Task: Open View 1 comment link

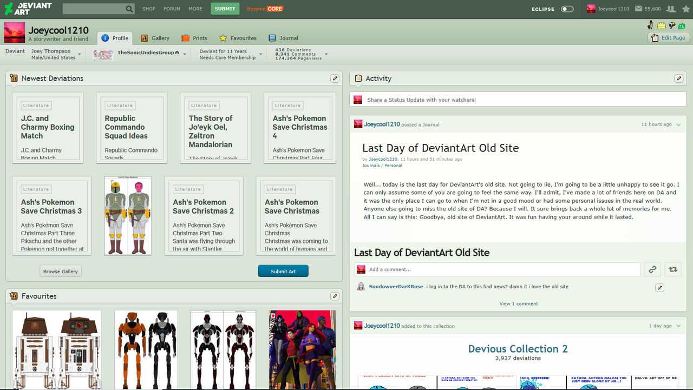Action: [x=519, y=303]
